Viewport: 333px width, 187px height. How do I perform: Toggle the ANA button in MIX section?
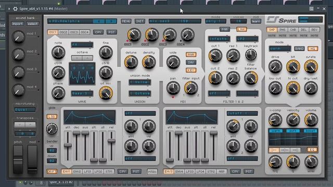(191, 55)
